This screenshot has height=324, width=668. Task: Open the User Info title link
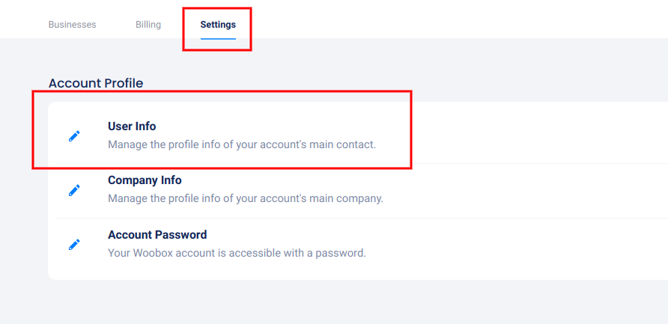pyautogui.click(x=132, y=126)
